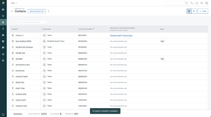
Task: Open contact Shubh Test
Action: coord(20,82)
